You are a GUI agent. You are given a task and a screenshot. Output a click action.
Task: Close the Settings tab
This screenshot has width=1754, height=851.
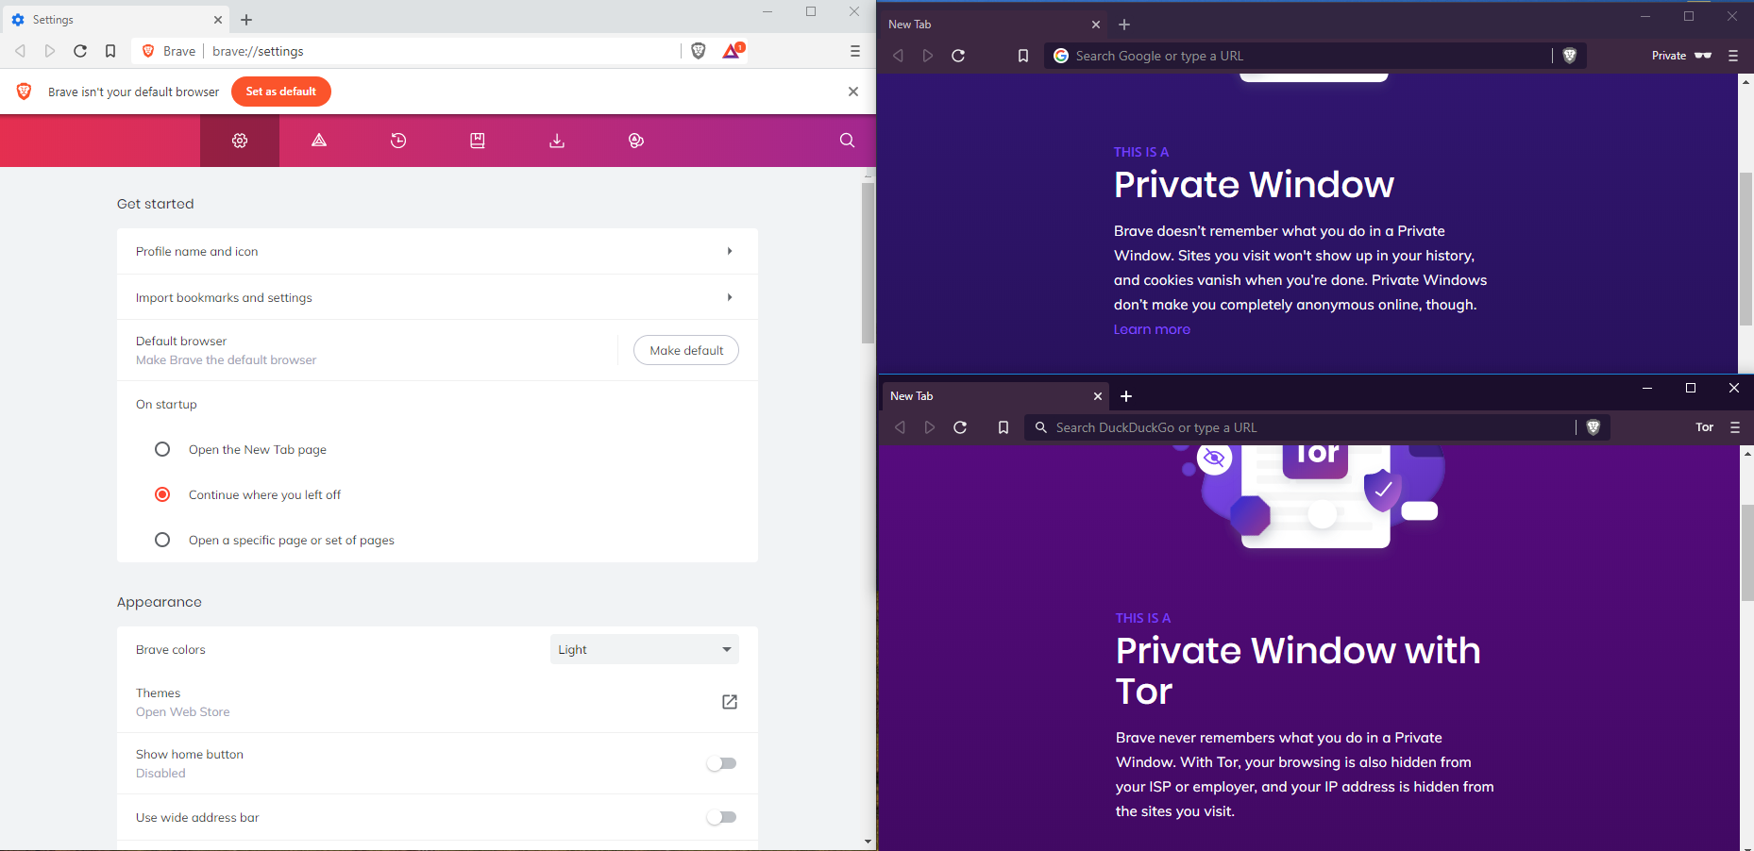pos(218,20)
